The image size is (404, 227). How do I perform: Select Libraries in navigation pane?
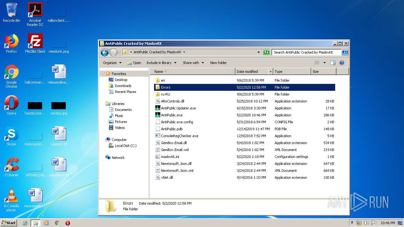click(118, 104)
